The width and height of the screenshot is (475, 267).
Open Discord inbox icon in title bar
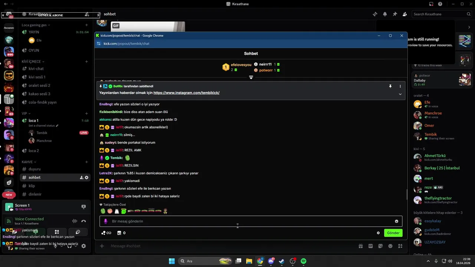click(431, 4)
